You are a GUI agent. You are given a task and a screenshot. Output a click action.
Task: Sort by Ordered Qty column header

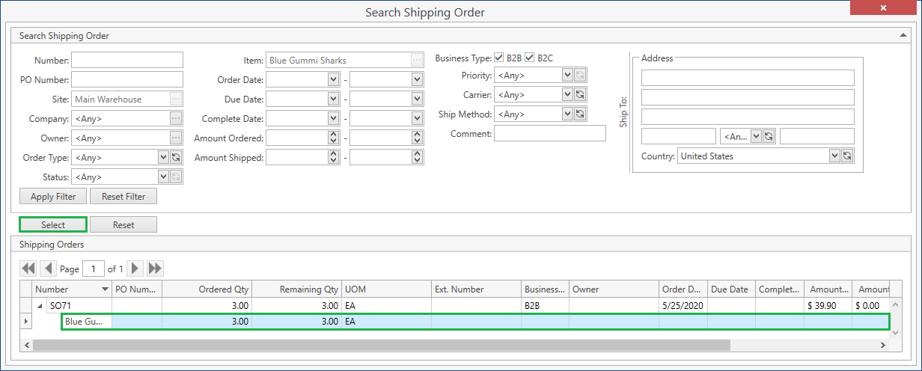point(207,289)
